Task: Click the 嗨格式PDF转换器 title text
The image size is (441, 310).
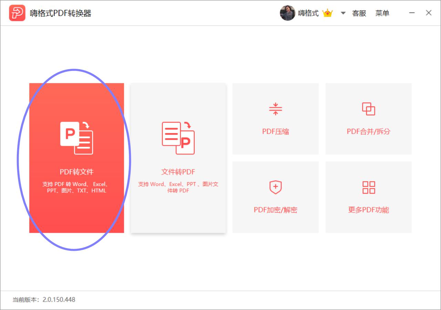Action: pos(61,13)
